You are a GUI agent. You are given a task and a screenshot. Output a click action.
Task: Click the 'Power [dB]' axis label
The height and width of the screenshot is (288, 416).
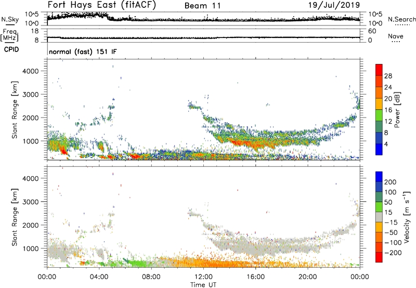pos(397,110)
